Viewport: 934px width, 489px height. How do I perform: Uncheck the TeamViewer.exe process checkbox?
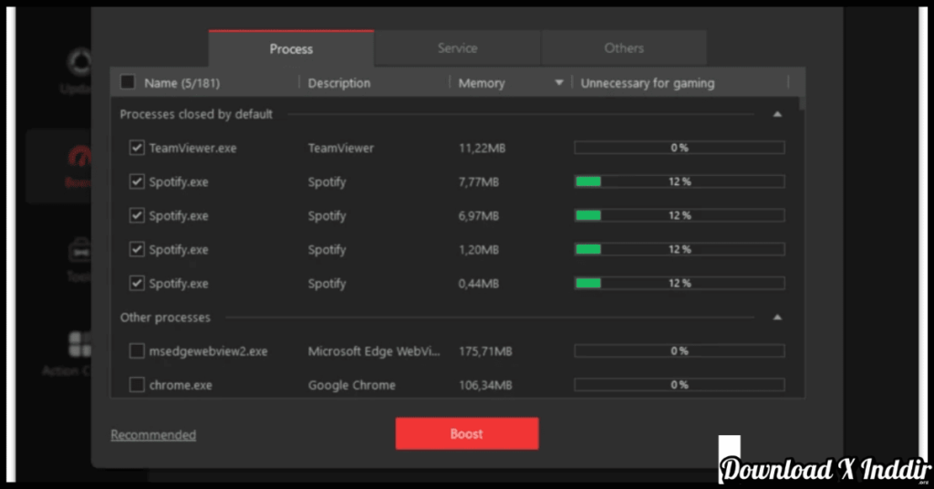tap(137, 148)
